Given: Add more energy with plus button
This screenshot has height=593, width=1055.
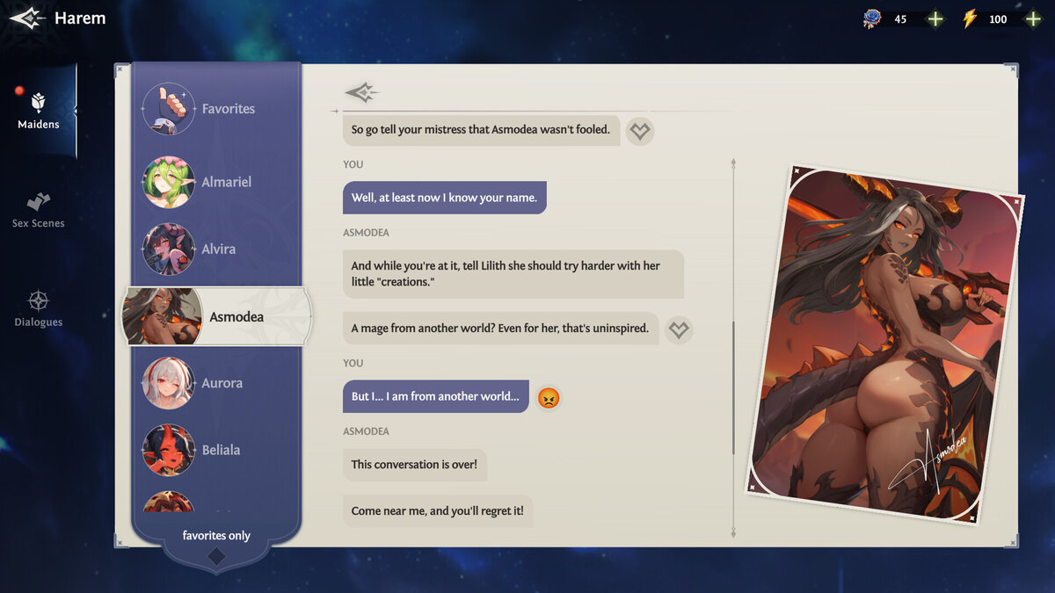Looking at the screenshot, I should click(1033, 18).
